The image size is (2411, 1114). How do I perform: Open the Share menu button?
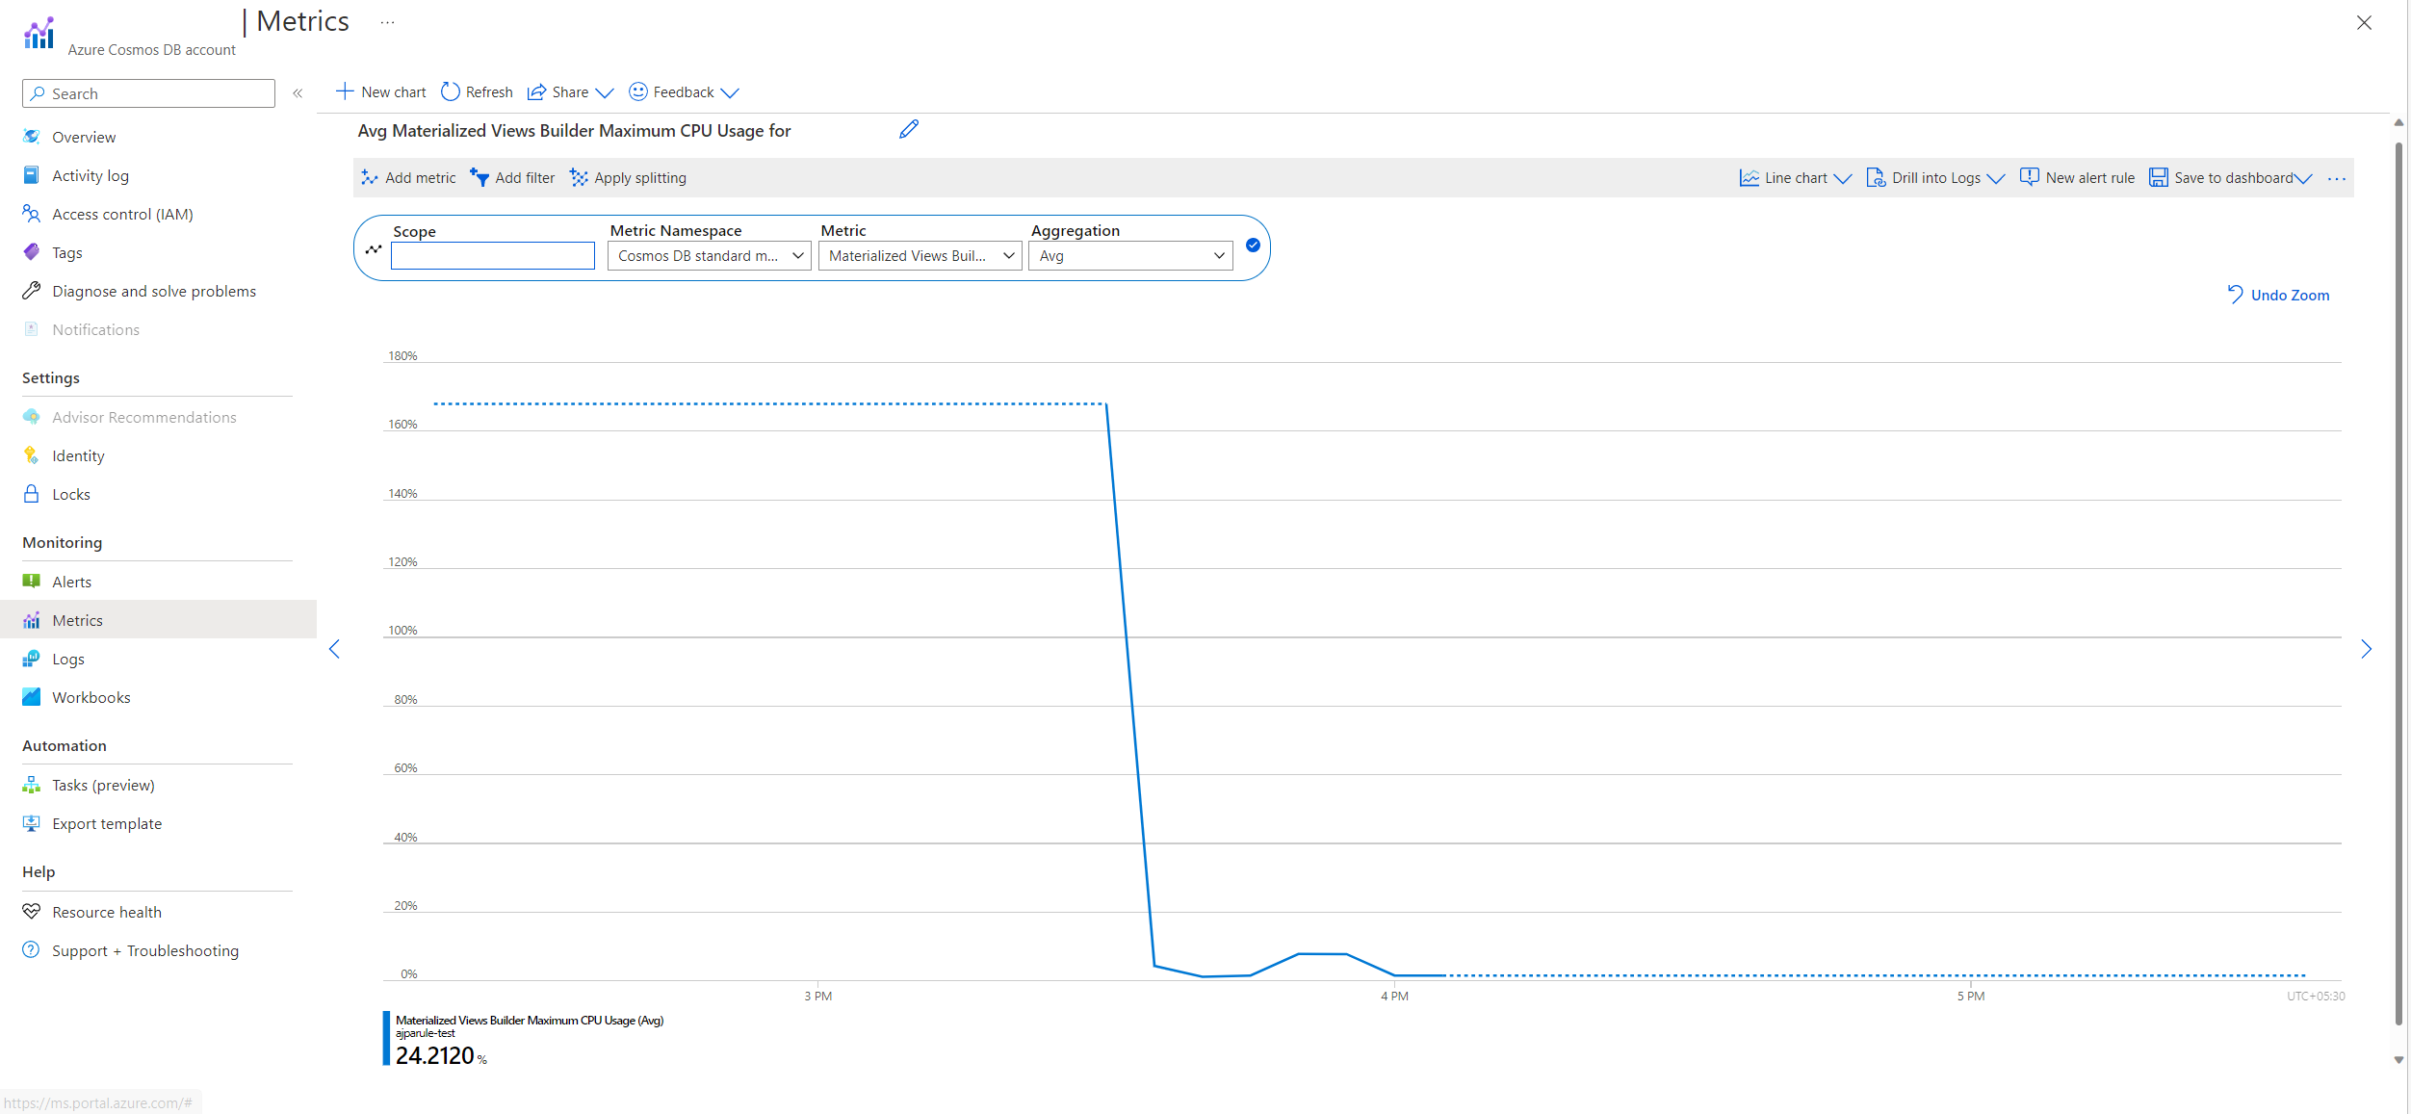pyautogui.click(x=570, y=91)
